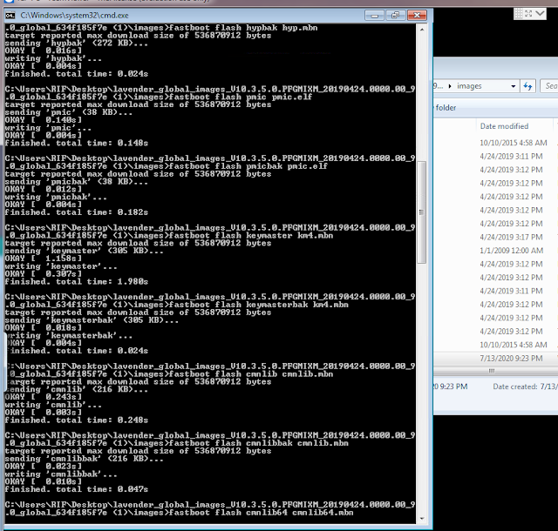The image size is (558, 531).
Task: Click the 'folder' toolbar button in Explorer
Action: pos(446,108)
